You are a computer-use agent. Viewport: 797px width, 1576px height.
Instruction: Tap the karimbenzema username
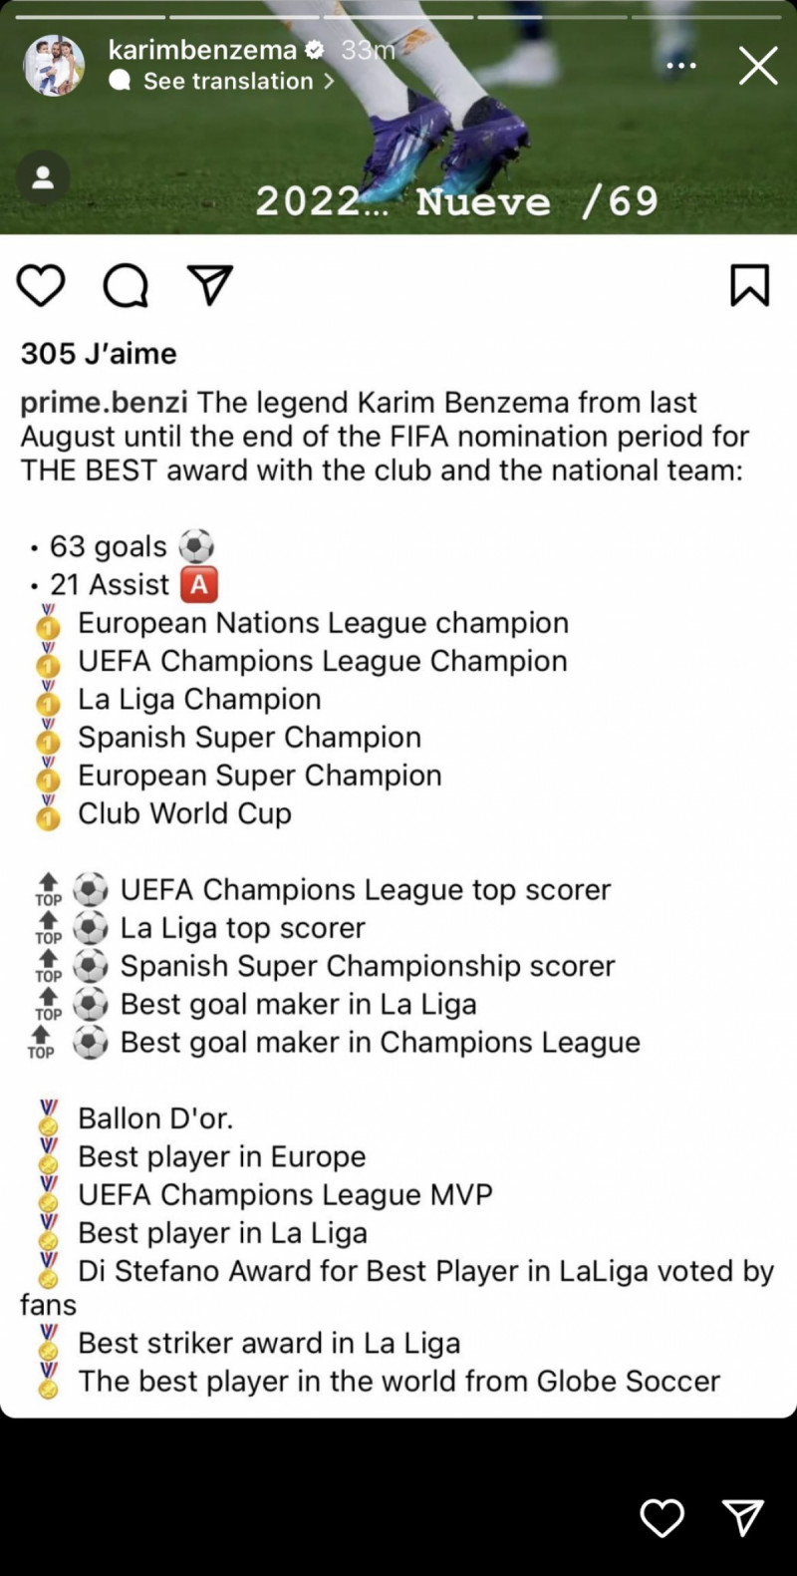[x=202, y=49]
